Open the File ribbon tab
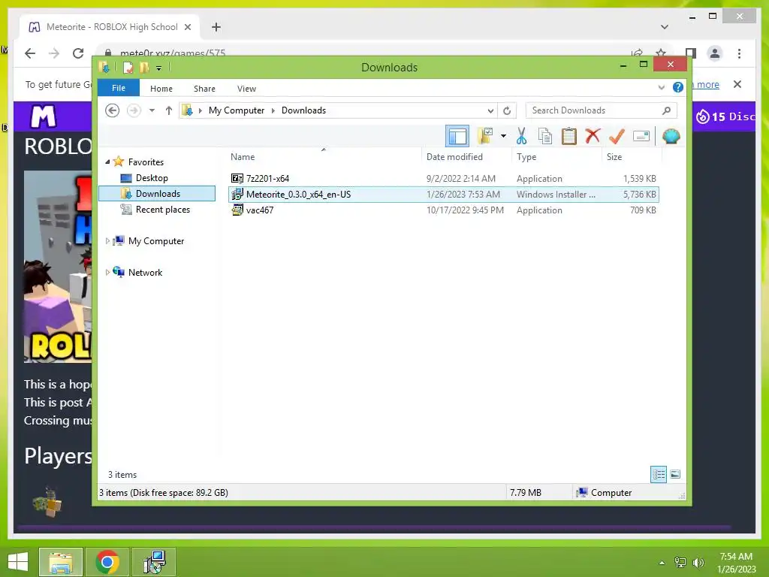 119,88
